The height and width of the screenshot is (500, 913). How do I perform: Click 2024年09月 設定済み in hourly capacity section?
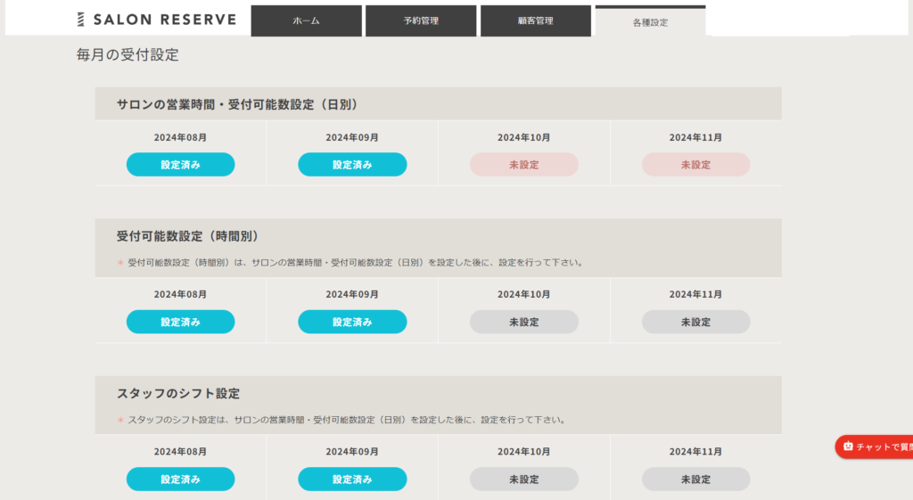click(352, 322)
